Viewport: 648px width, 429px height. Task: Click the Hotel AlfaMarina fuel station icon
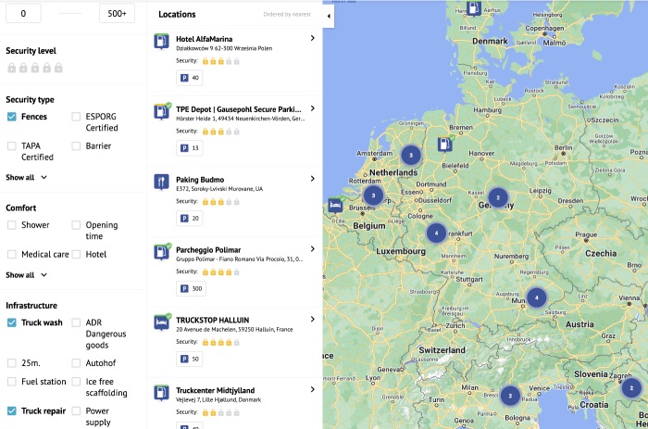[x=161, y=42]
